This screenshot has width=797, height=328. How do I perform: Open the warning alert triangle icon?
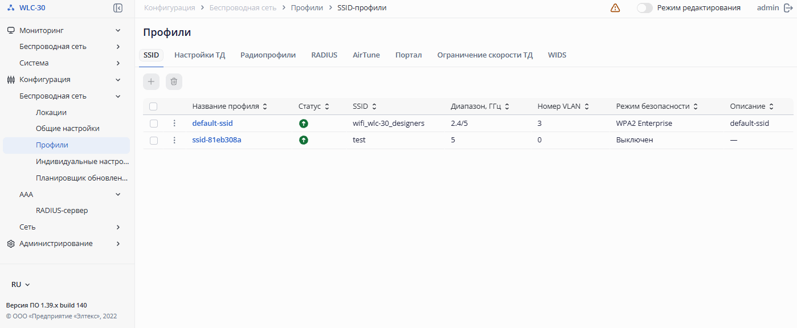[615, 8]
